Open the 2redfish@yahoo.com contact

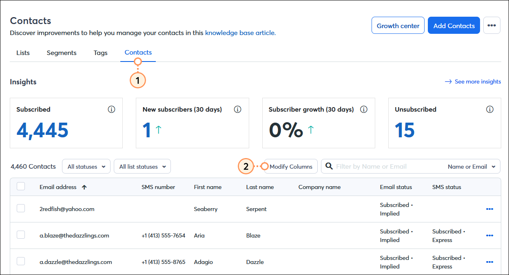pyautogui.click(x=67, y=209)
